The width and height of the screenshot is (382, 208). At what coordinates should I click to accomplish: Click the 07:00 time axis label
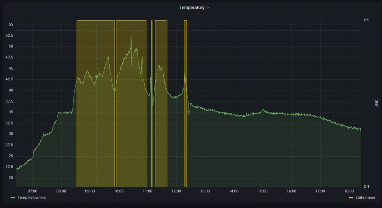click(32, 191)
